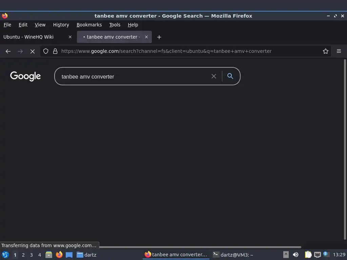Image resolution: width=347 pixels, height=260 pixels.
Task: Open the View menu
Action: point(40,25)
